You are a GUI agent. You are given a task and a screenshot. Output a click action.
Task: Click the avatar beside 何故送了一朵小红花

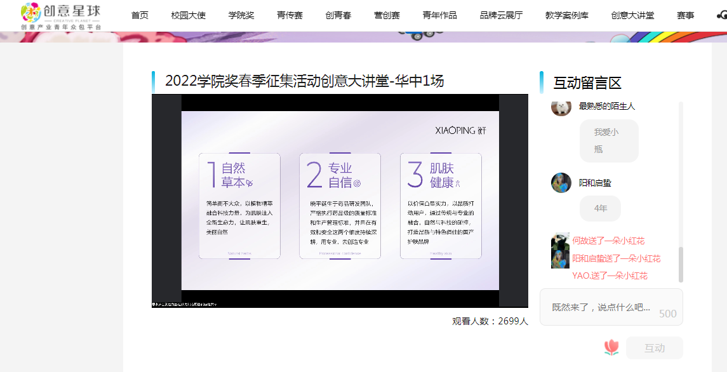560,241
